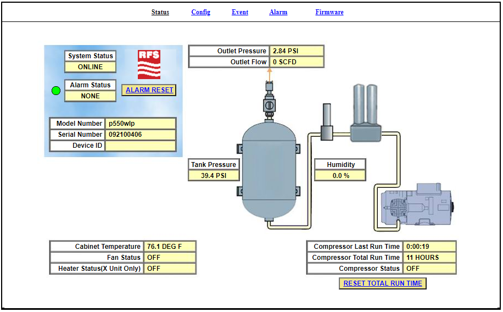Click Compressor Last Run Time label
This screenshot has height=312, width=503.
355,247
